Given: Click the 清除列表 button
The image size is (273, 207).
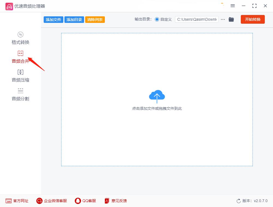Looking at the screenshot, I should tap(95, 20).
